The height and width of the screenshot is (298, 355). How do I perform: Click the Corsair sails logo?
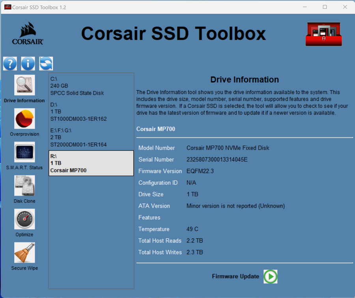tap(28, 34)
